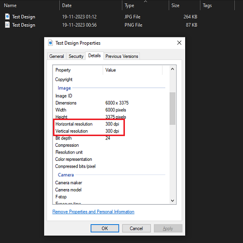Click the PNG file date 19-11-2023 00:56

click(x=79, y=25)
